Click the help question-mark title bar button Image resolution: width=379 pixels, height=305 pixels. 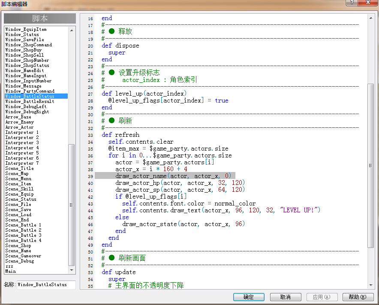tap(352, 3)
